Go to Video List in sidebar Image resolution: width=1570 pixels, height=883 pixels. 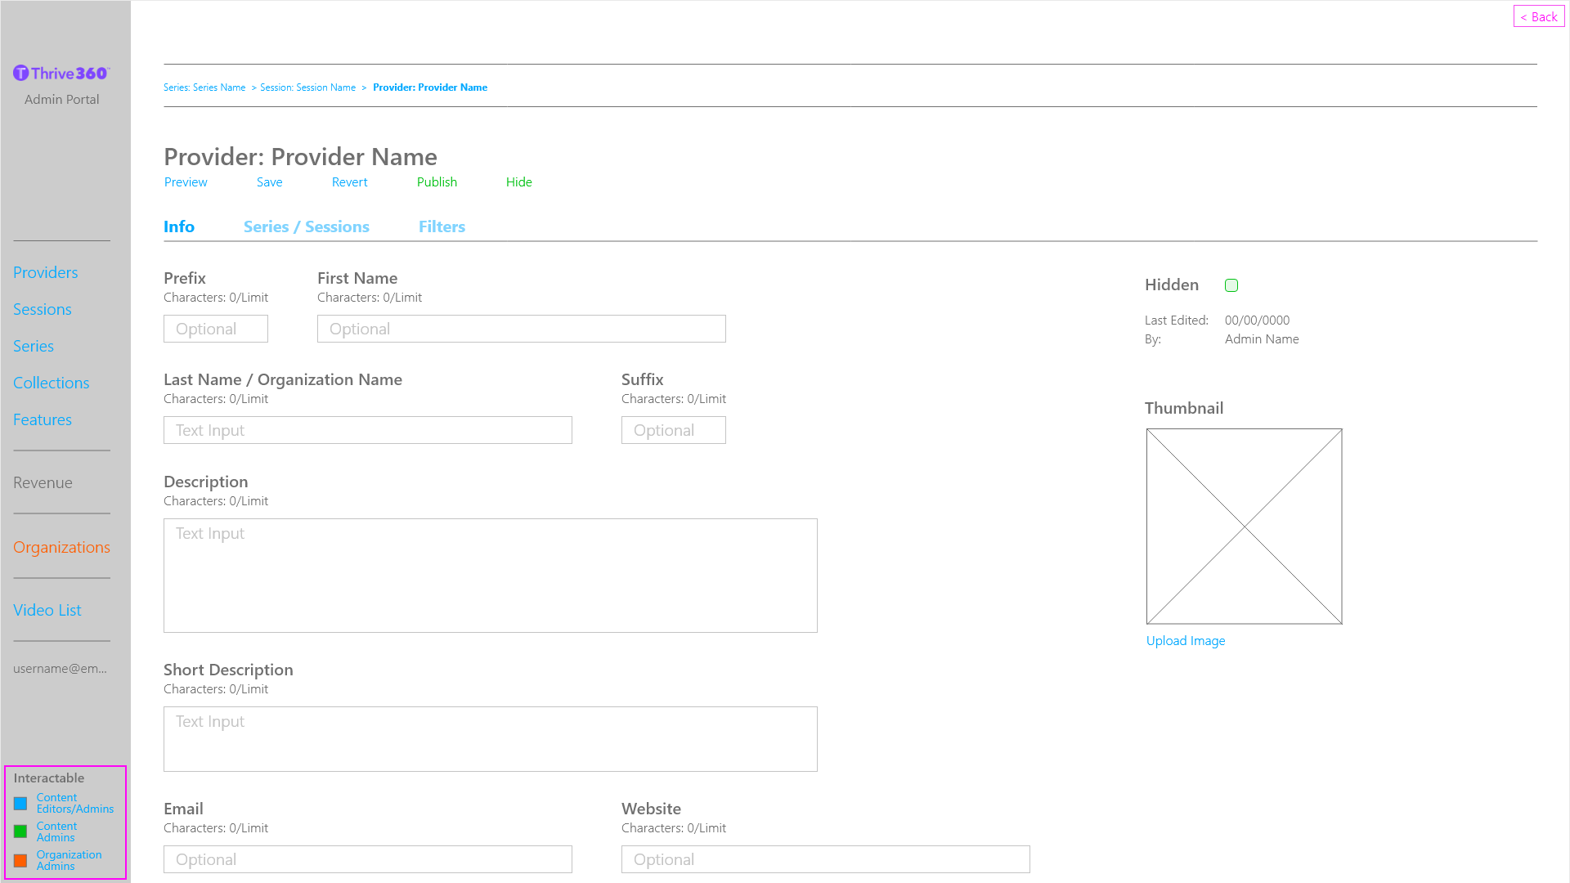(x=47, y=610)
